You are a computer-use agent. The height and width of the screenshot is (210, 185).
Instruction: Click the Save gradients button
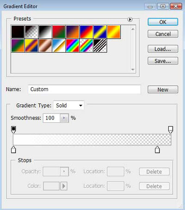[163, 61]
